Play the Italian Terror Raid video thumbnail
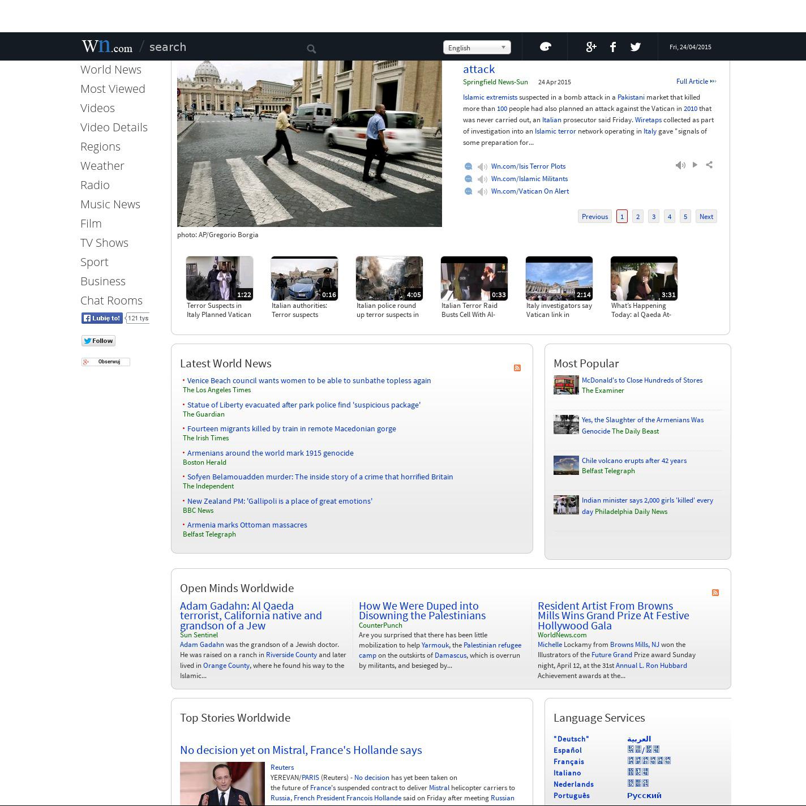 pos(474,278)
